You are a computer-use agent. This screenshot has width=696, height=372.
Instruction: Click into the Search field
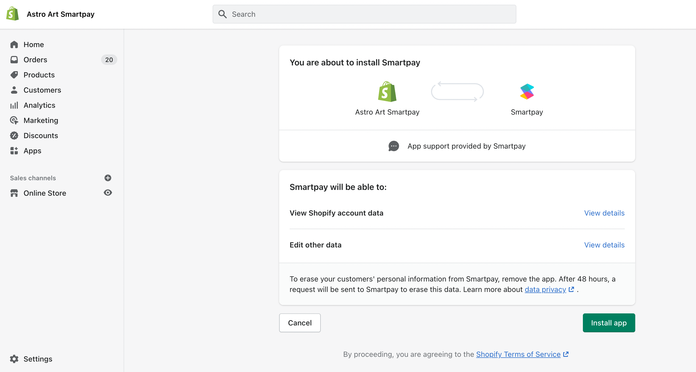pyautogui.click(x=364, y=14)
